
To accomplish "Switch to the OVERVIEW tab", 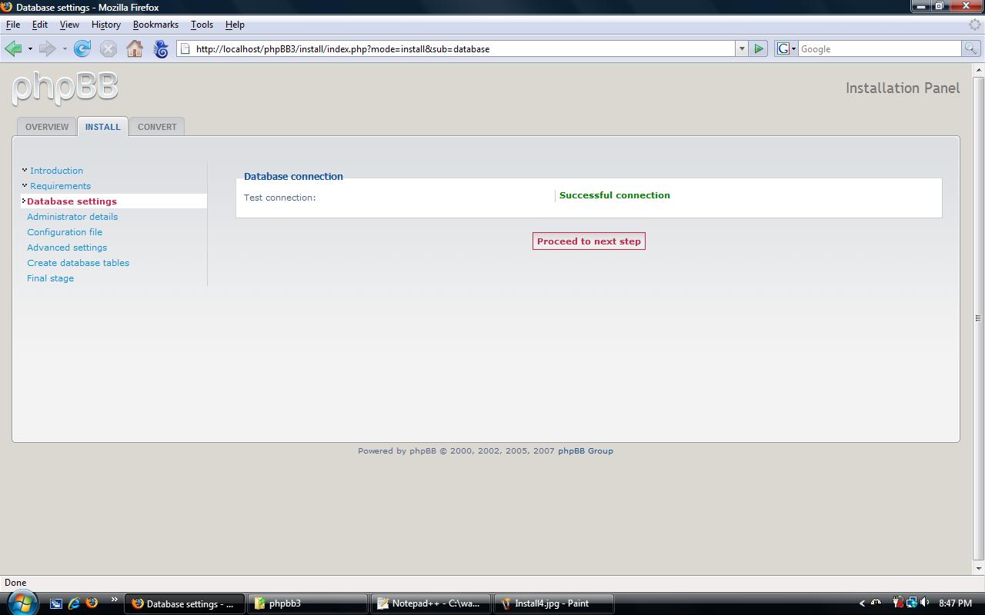I will click(47, 127).
